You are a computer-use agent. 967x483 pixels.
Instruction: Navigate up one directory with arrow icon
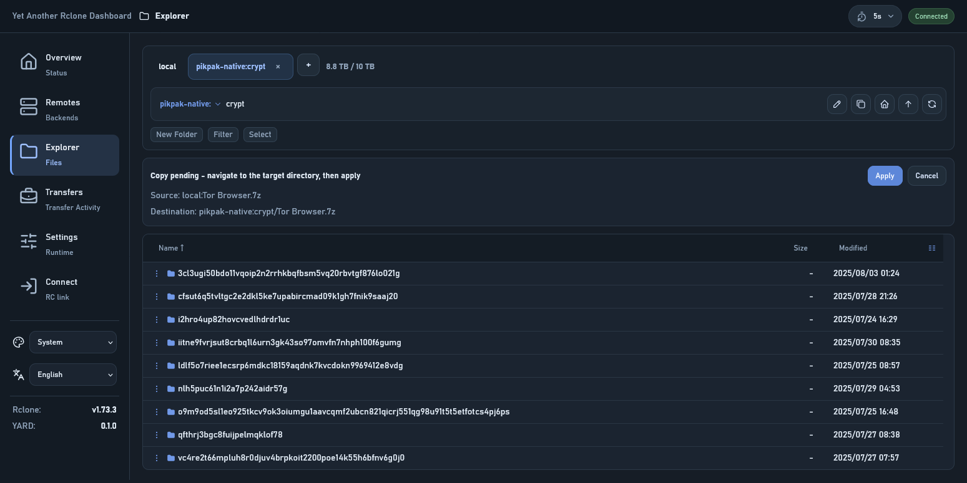(x=908, y=104)
